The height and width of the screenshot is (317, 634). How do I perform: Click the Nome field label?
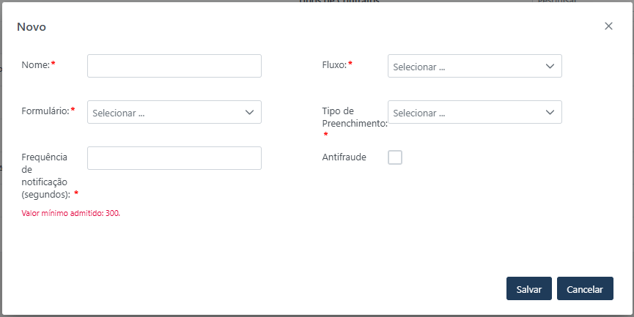tap(35, 64)
